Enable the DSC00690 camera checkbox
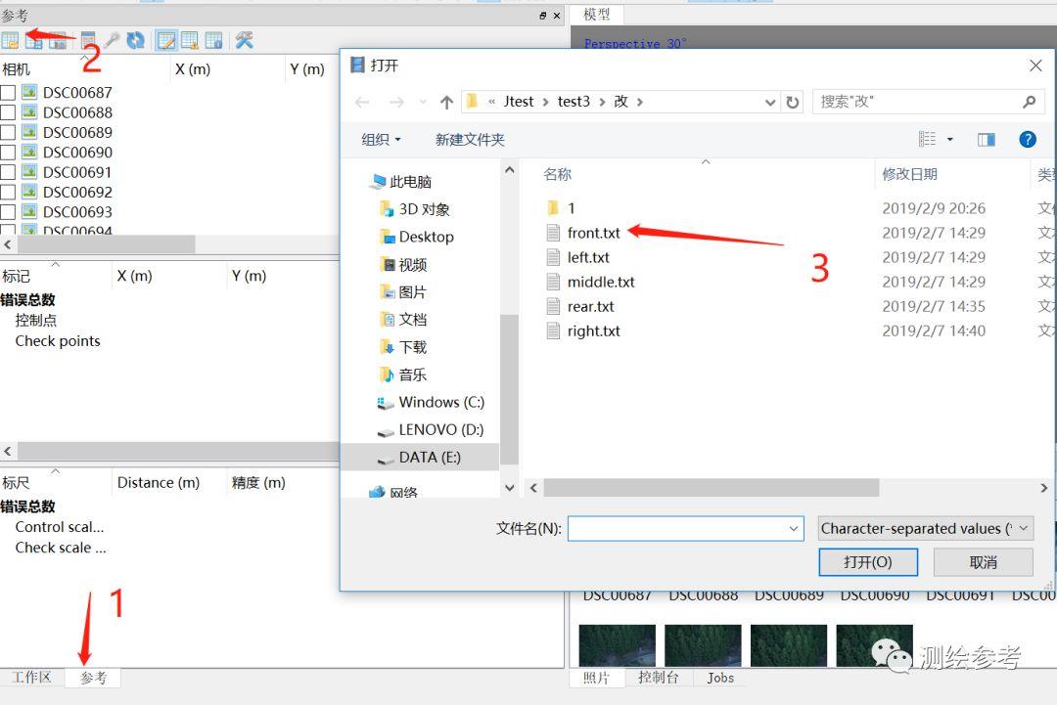Screen dimensions: 1057x705 (x=8, y=152)
